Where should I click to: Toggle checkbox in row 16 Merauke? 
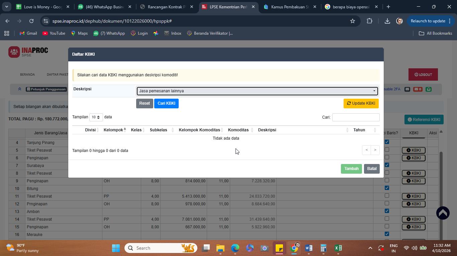point(387,234)
